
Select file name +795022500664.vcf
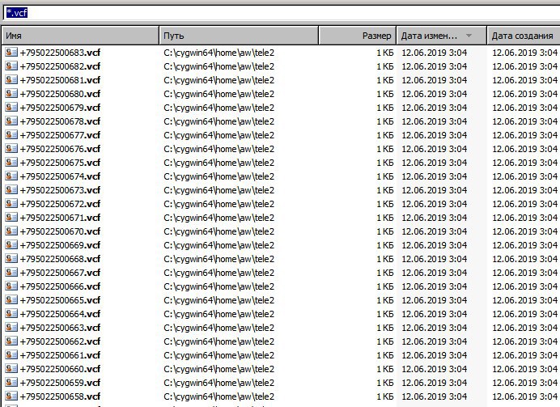(x=60, y=314)
